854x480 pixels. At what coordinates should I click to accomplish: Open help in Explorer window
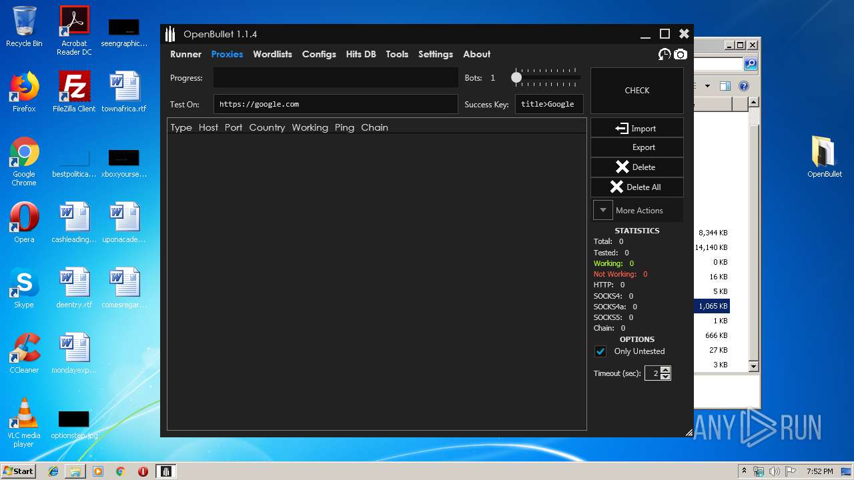(x=744, y=86)
